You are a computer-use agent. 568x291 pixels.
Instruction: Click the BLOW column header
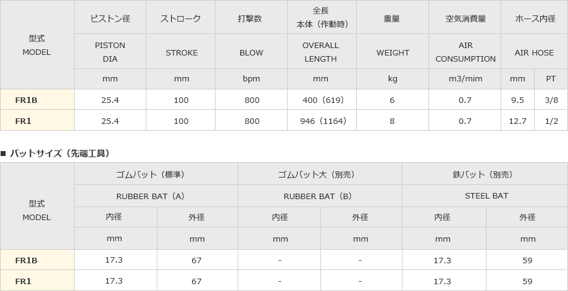coord(251,52)
